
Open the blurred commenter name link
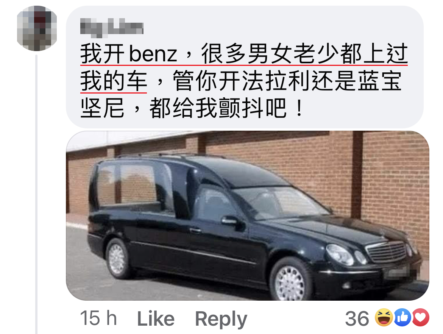112,28
